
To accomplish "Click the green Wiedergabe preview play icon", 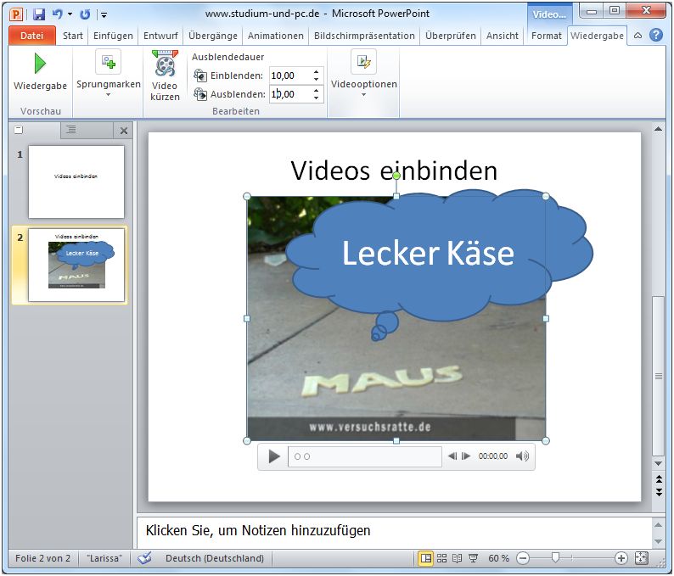I will (40, 64).
